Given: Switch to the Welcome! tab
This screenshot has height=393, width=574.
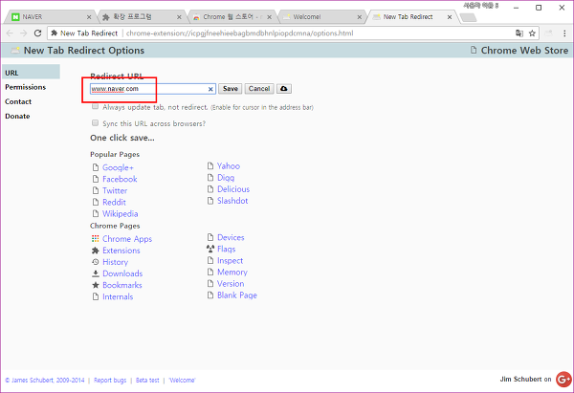Looking at the screenshot, I should coord(320,17).
